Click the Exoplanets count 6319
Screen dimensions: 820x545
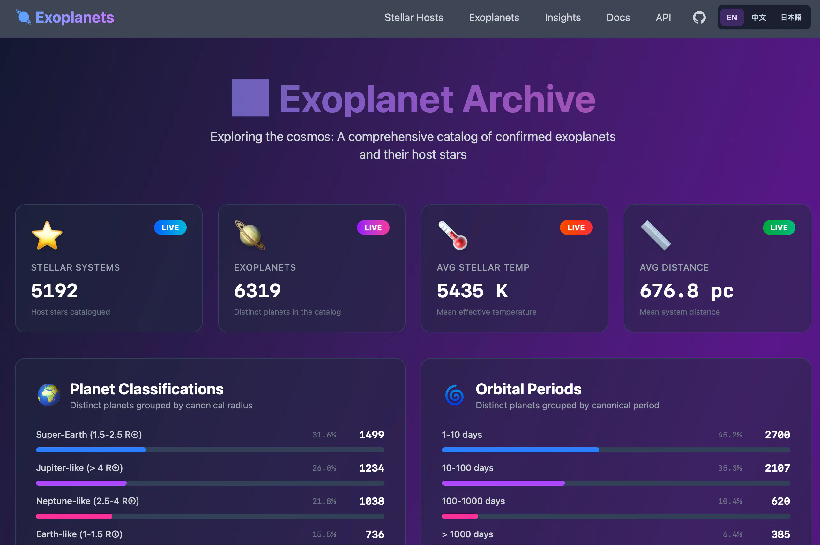tap(257, 291)
